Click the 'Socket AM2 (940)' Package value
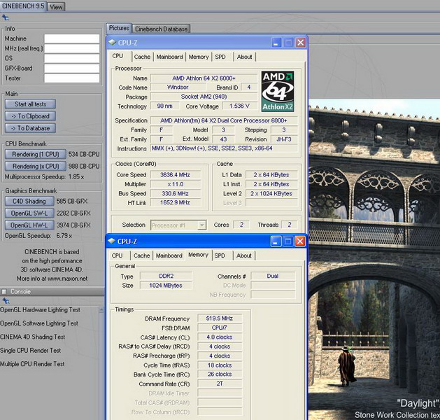The image size is (440, 420). (x=204, y=97)
